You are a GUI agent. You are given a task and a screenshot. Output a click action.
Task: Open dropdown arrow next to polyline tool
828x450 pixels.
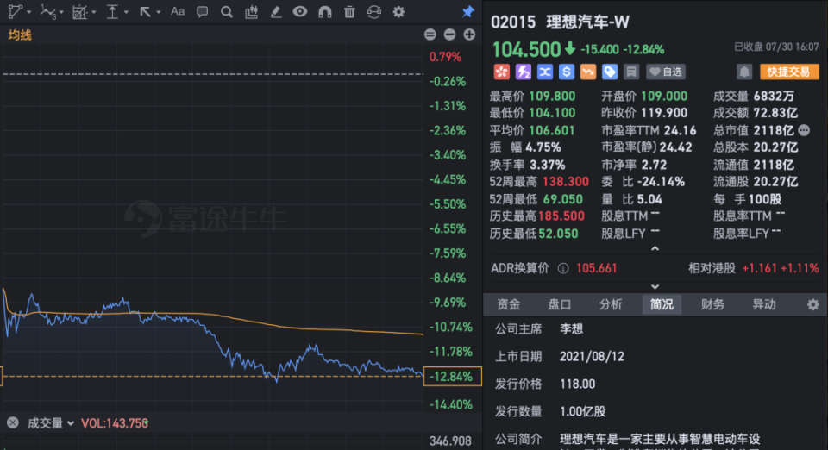(x=28, y=12)
